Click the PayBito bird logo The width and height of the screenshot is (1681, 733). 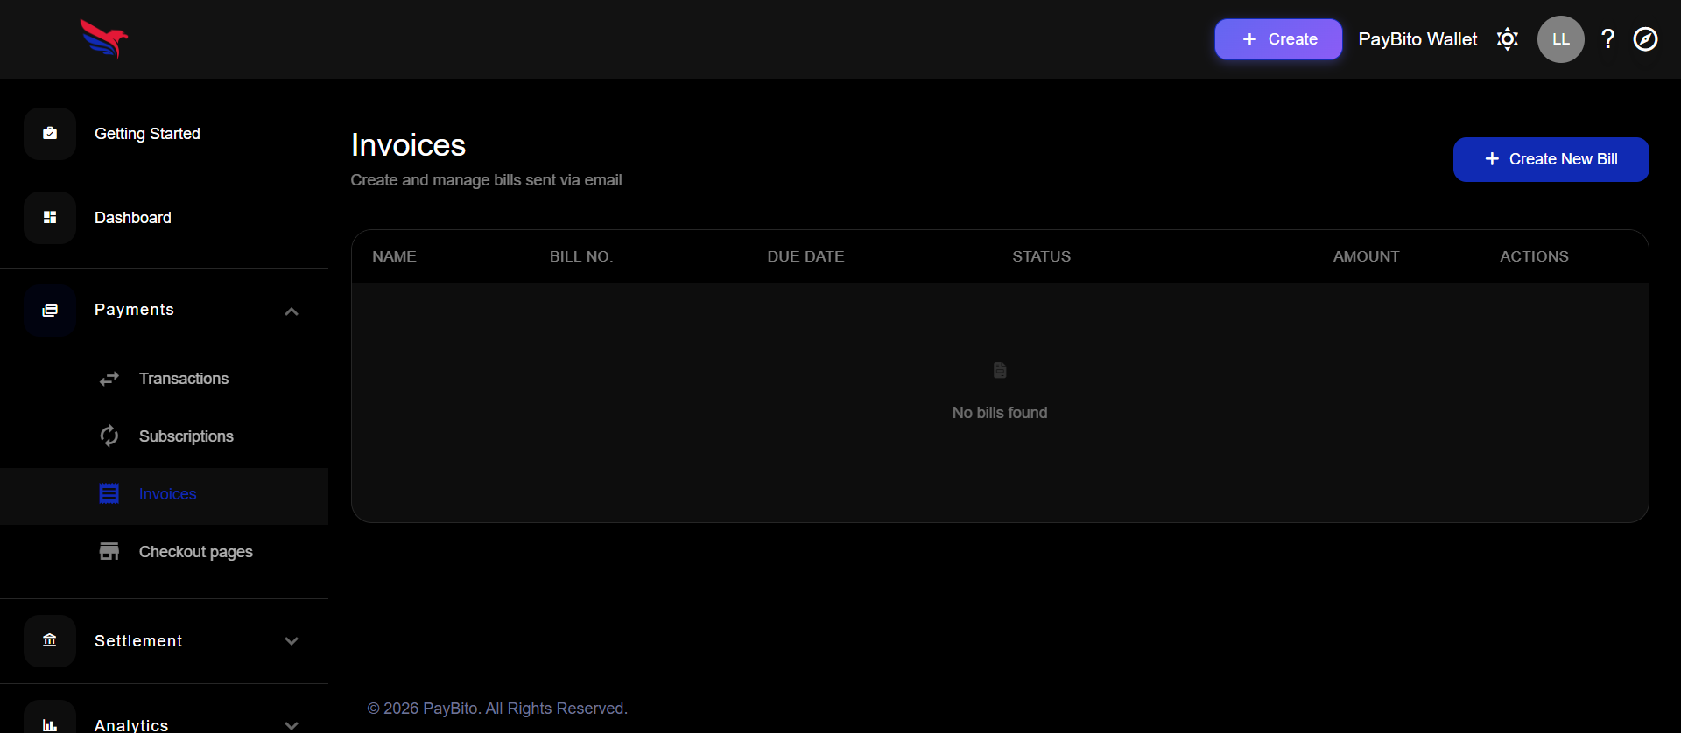click(x=104, y=39)
